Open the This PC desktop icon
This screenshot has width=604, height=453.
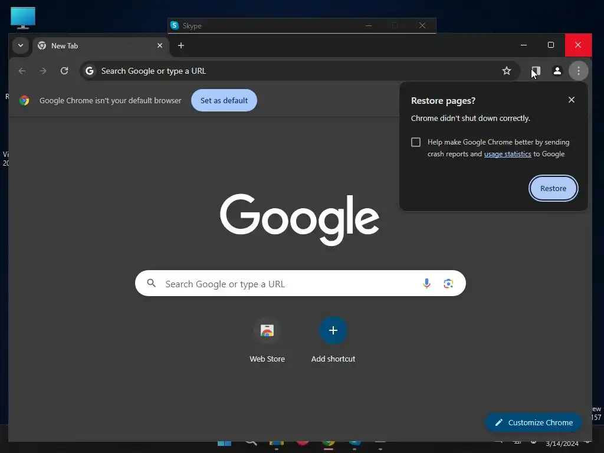click(23, 17)
